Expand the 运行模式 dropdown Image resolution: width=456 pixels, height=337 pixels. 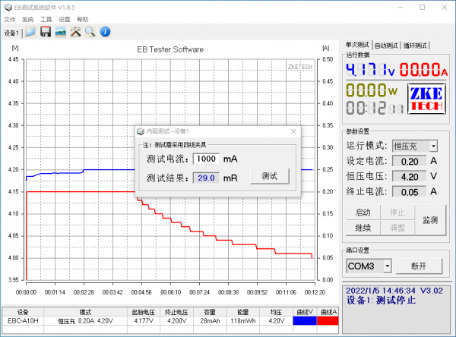433,145
